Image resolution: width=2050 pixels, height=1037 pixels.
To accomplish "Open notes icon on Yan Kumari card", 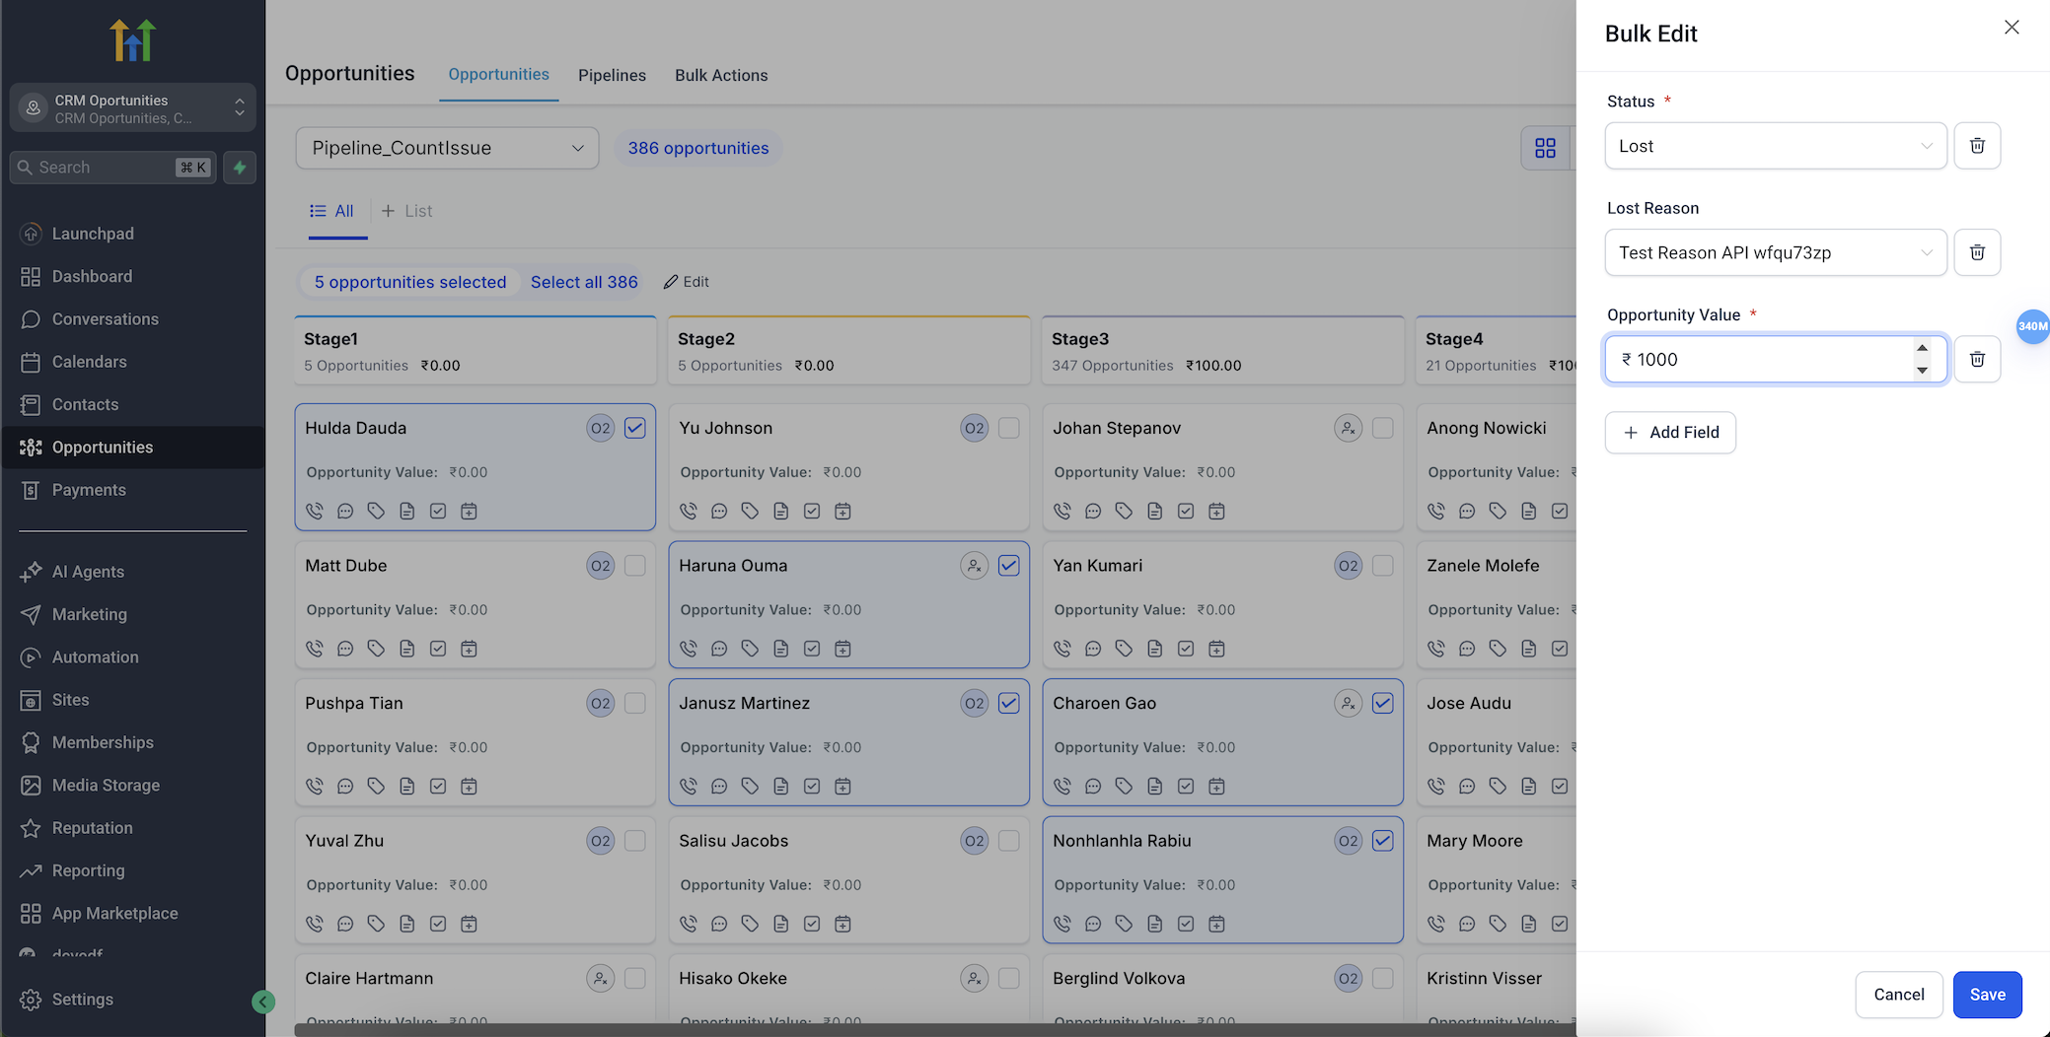I will point(1154,649).
